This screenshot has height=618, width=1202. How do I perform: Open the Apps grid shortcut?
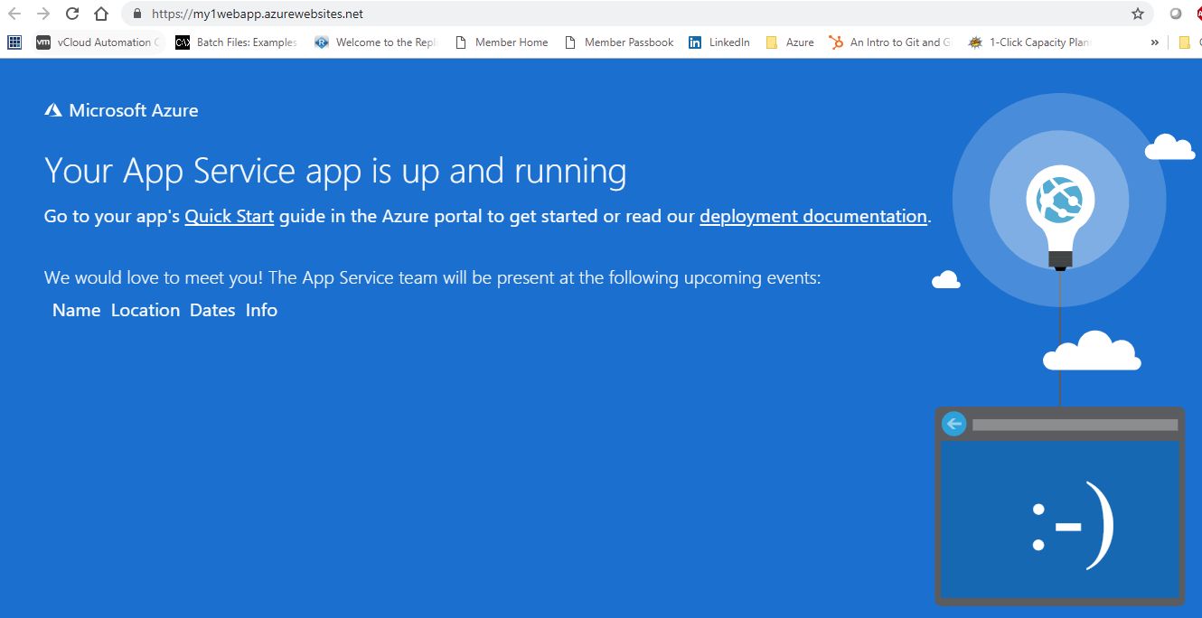14,42
